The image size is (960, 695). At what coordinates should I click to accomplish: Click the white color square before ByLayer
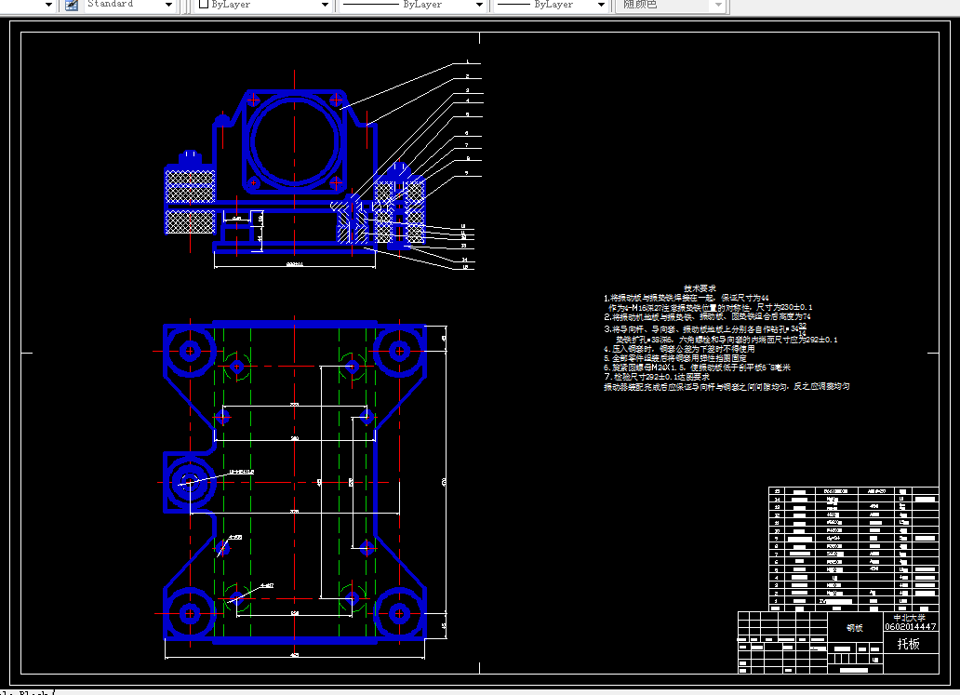[x=204, y=5]
